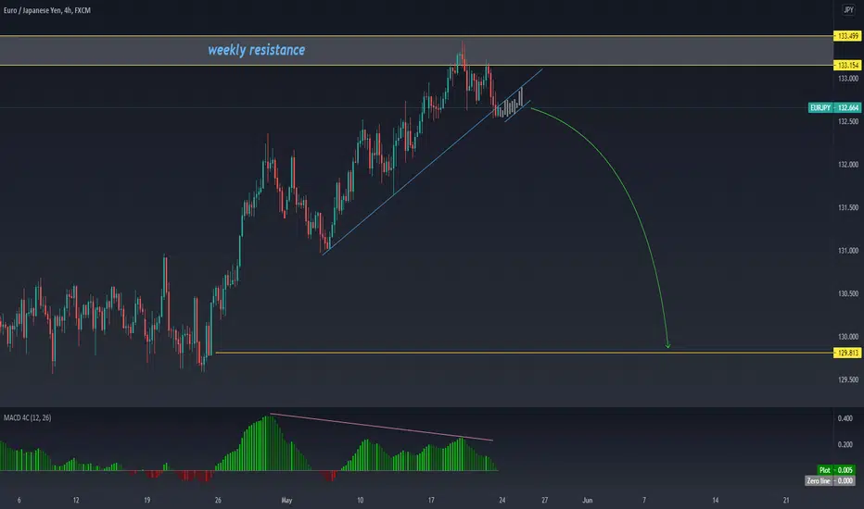This screenshot has width=864, height=509.
Task: Select the pink MACD divergence line
Action: click(381, 427)
